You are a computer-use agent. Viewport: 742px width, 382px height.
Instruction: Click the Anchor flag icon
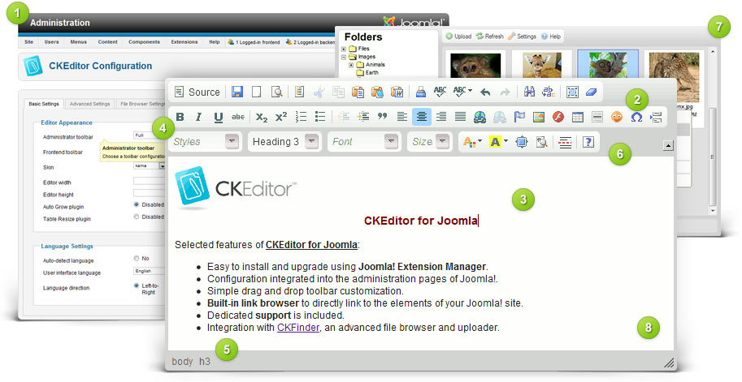[519, 117]
